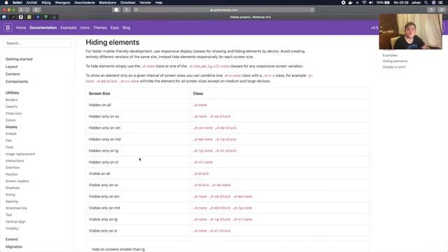
Task: Open the first pinned favorites icon
Action: click(4, 17)
